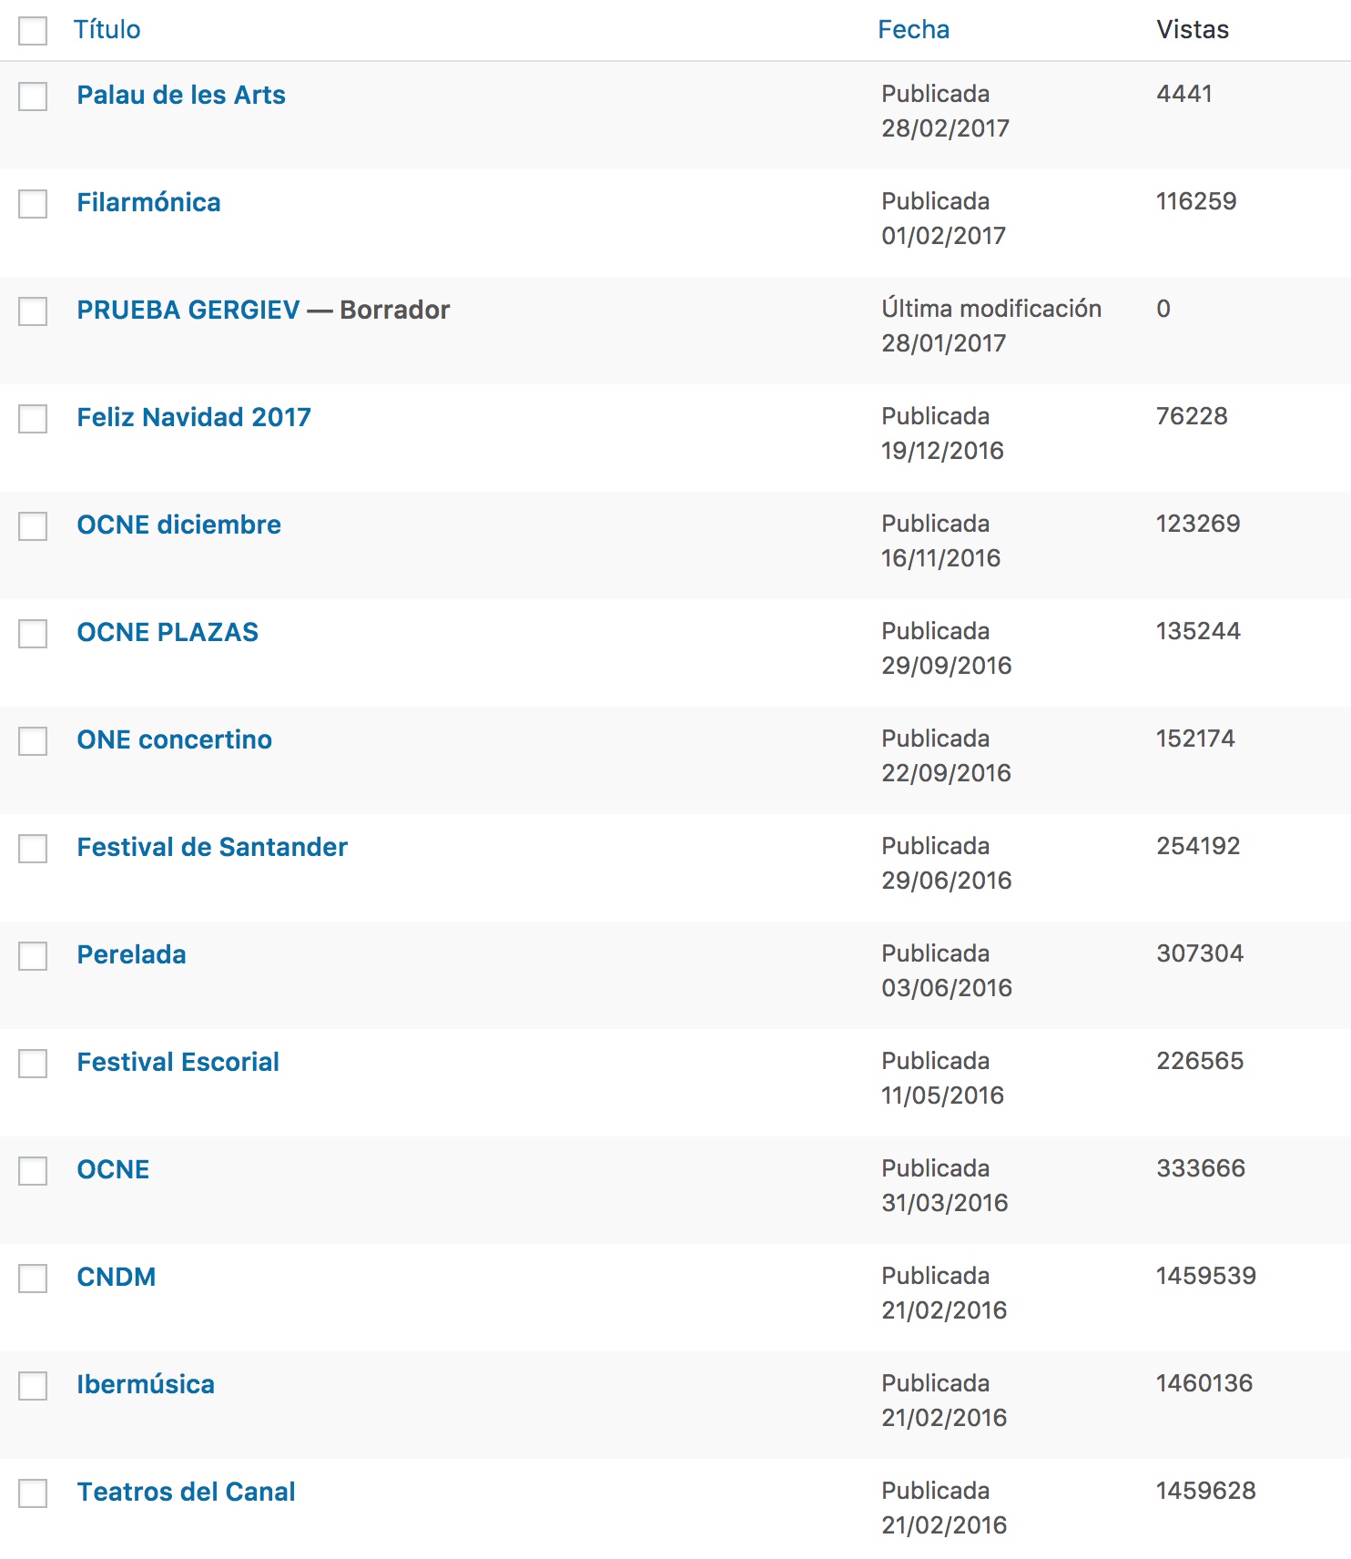Check the PRUEBA GERGIEV draft checkbox

[x=33, y=311]
